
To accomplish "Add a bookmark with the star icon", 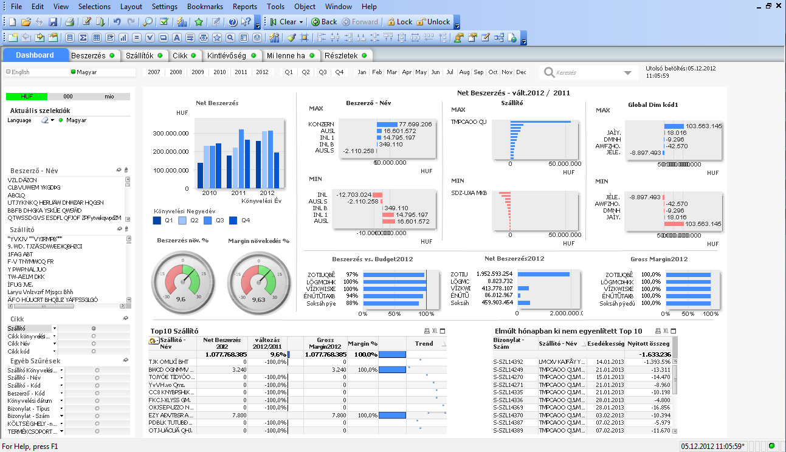I will [x=199, y=22].
